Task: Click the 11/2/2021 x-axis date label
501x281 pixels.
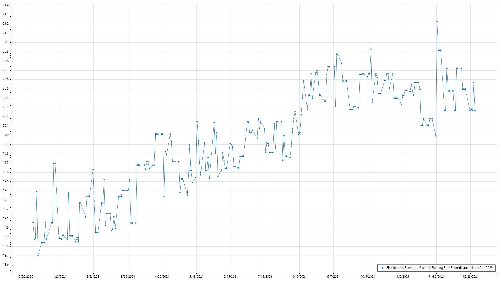Action: pos(402,276)
